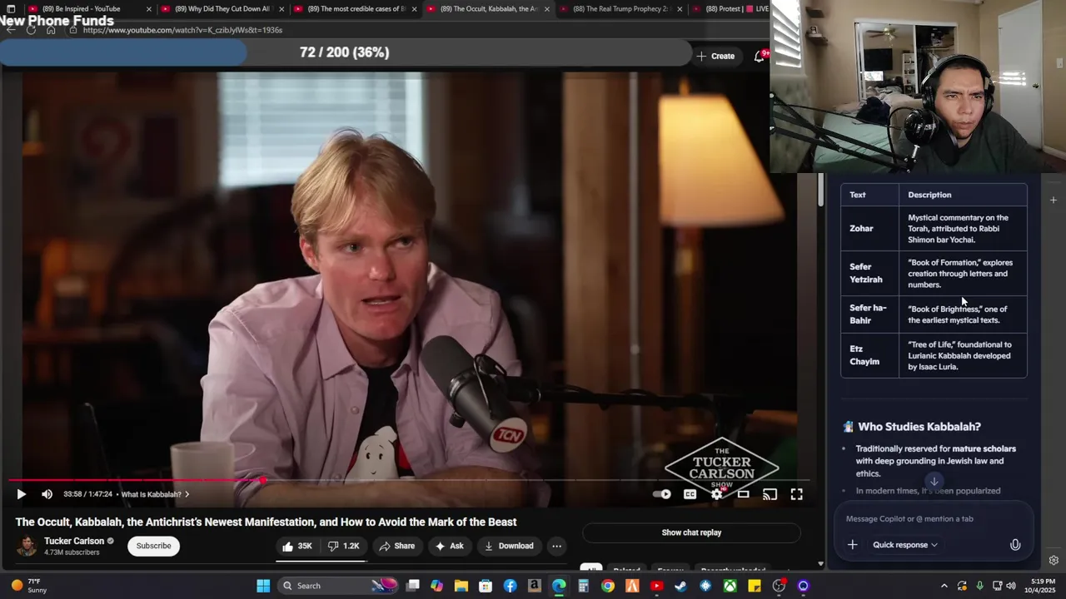The height and width of the screenshot is (599, 1066).
Task: Close the 'Be Inspired - YouTube' tab
Action: (x=149, y=9)
